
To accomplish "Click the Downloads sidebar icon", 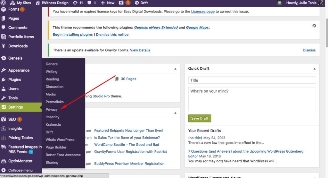I will click(3, 46).
